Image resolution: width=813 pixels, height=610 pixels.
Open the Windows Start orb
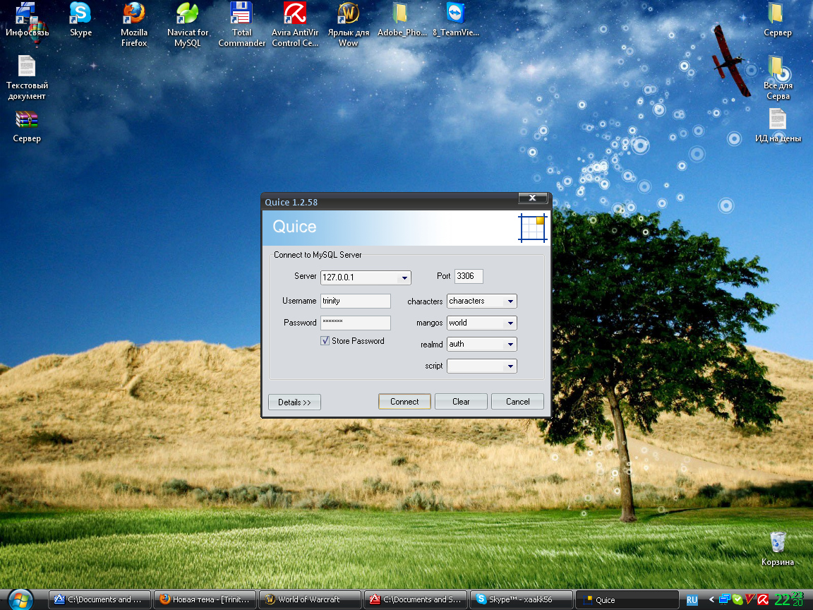point(21,599)
